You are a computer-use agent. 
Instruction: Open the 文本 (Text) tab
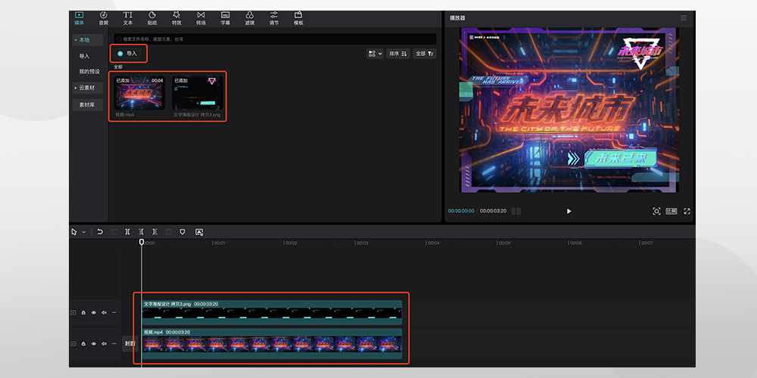pyautogui.click(x=127, y=19)
